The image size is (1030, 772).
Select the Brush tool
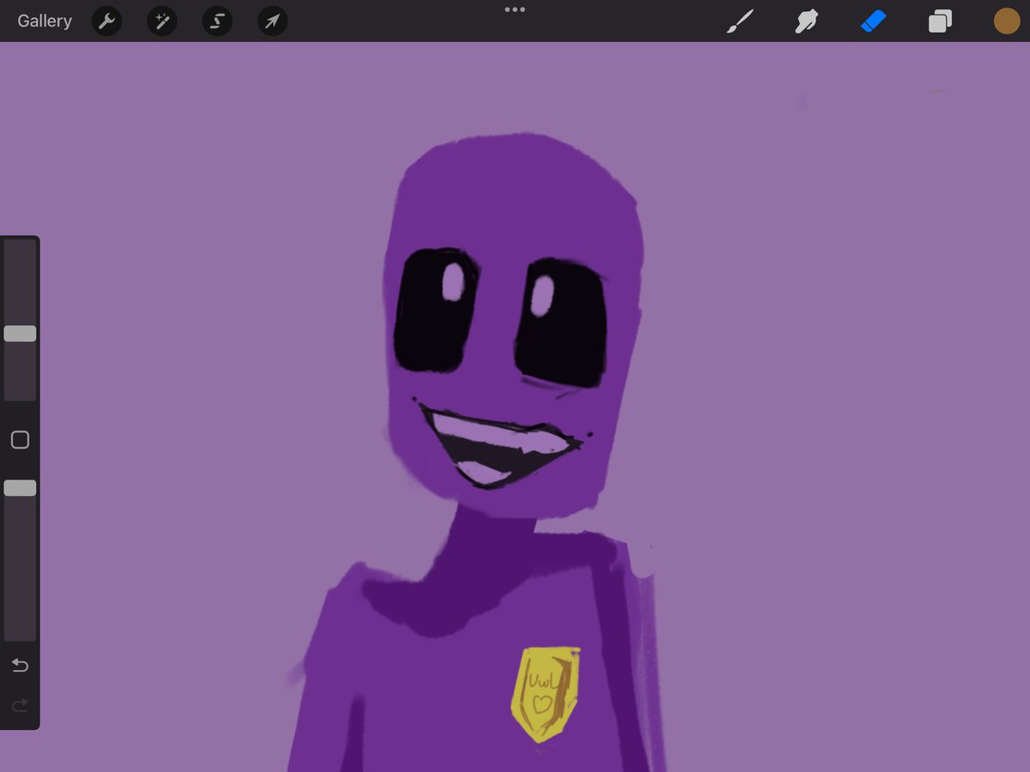740,21
